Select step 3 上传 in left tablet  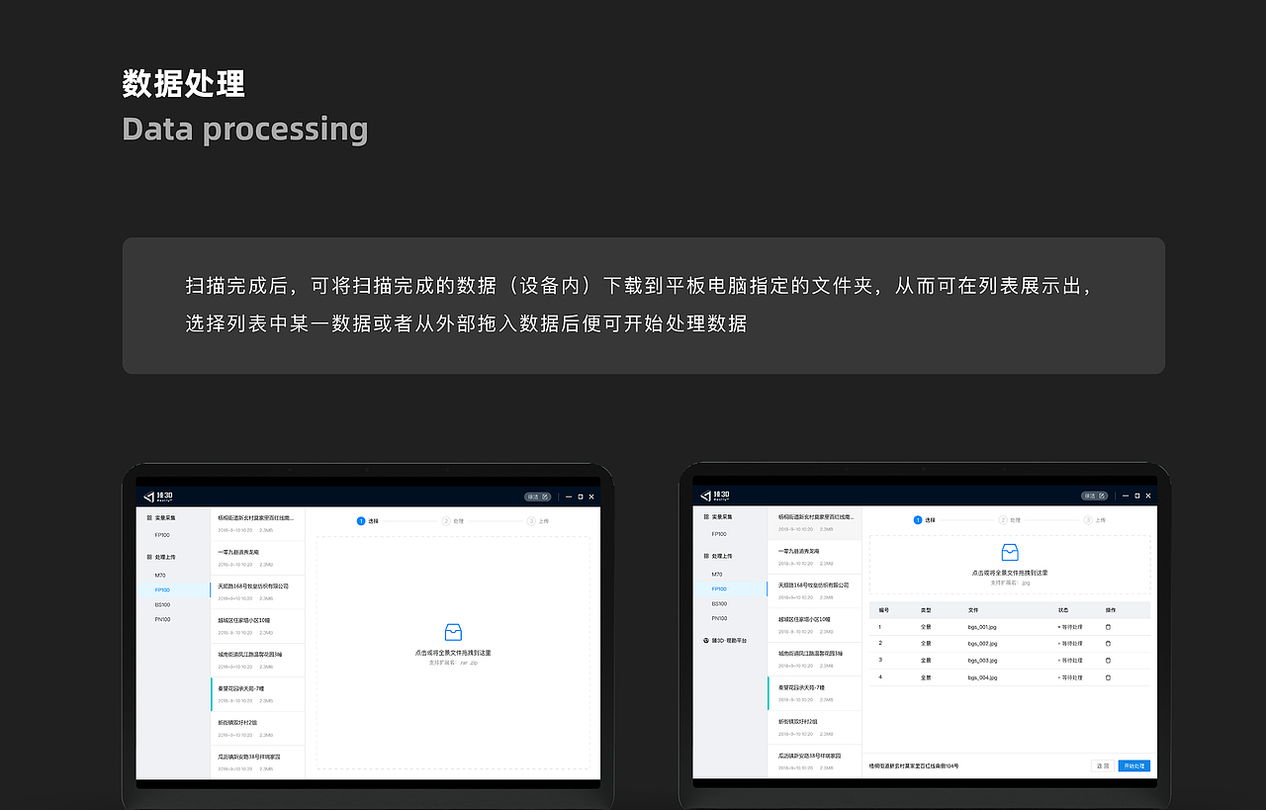pyautogui.click(x=538, y=521)
